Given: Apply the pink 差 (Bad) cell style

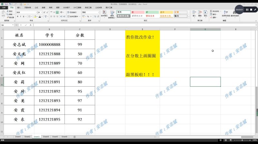Looking at the screenshot, I should coord(138,12).
